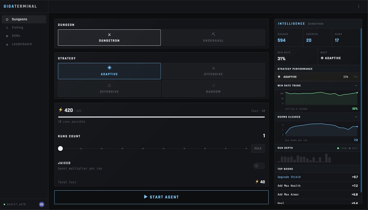Viewport: 368px width, 210px height.
Task: Click the '10 runs possible' text
Action: 71,122
